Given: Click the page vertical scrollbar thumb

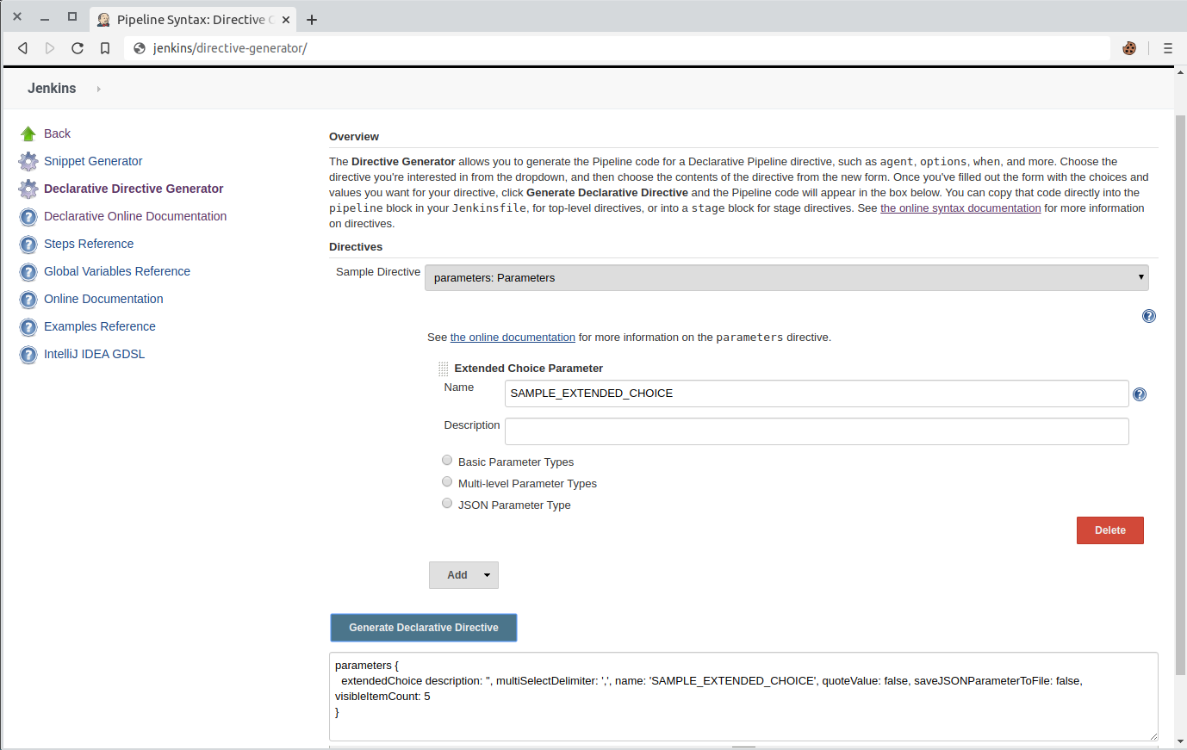Looking at the screenshot, I should click(1181, 394).
